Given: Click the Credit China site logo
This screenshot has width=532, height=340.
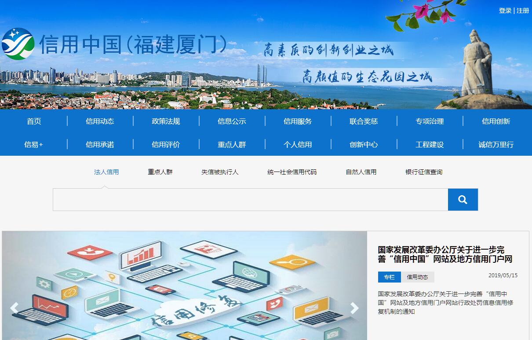Looking at the screenshot, I should (18, 44).
